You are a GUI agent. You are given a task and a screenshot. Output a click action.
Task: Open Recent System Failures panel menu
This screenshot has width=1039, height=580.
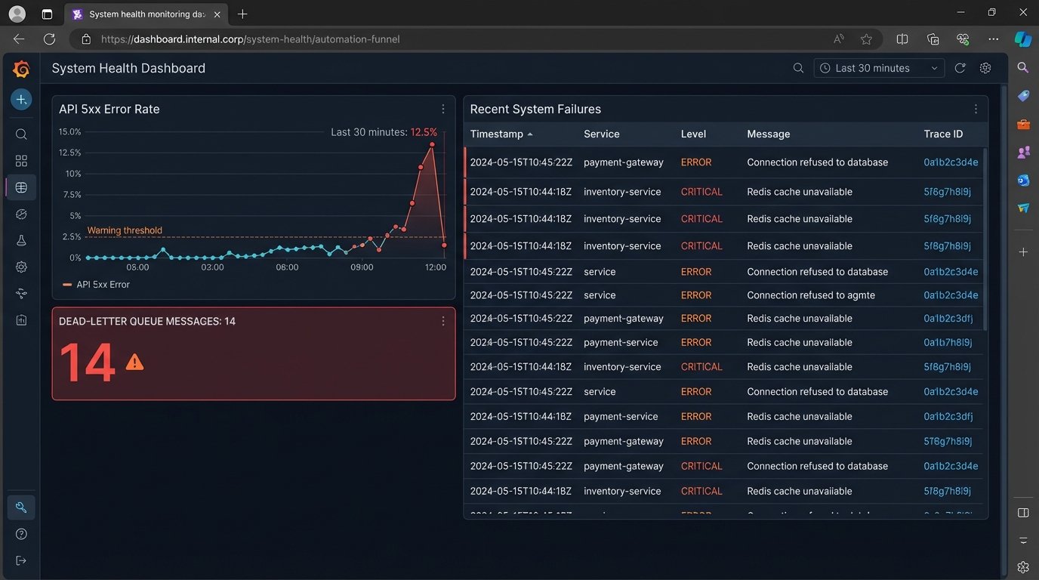point(976,110)
